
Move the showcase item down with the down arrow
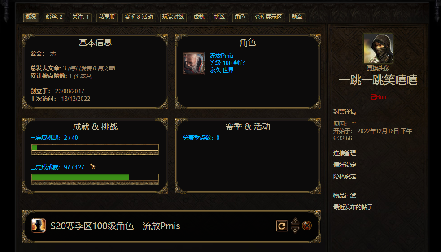pos(295,230)
